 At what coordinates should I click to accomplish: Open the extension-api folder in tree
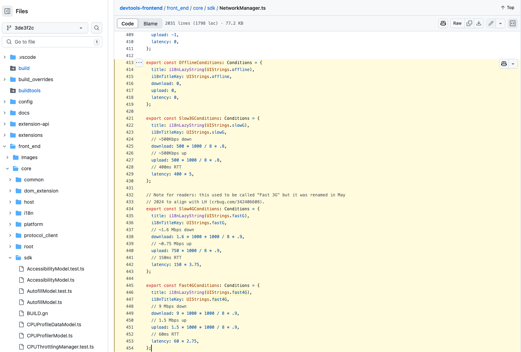[x=34, y=124]
